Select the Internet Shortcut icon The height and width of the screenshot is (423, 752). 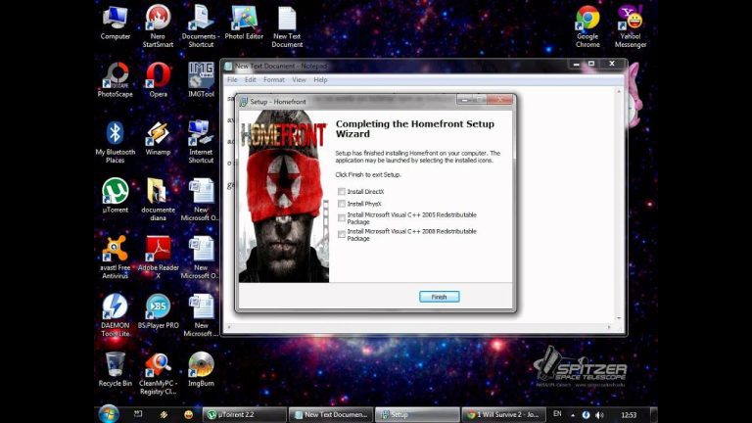click(201, 142)
